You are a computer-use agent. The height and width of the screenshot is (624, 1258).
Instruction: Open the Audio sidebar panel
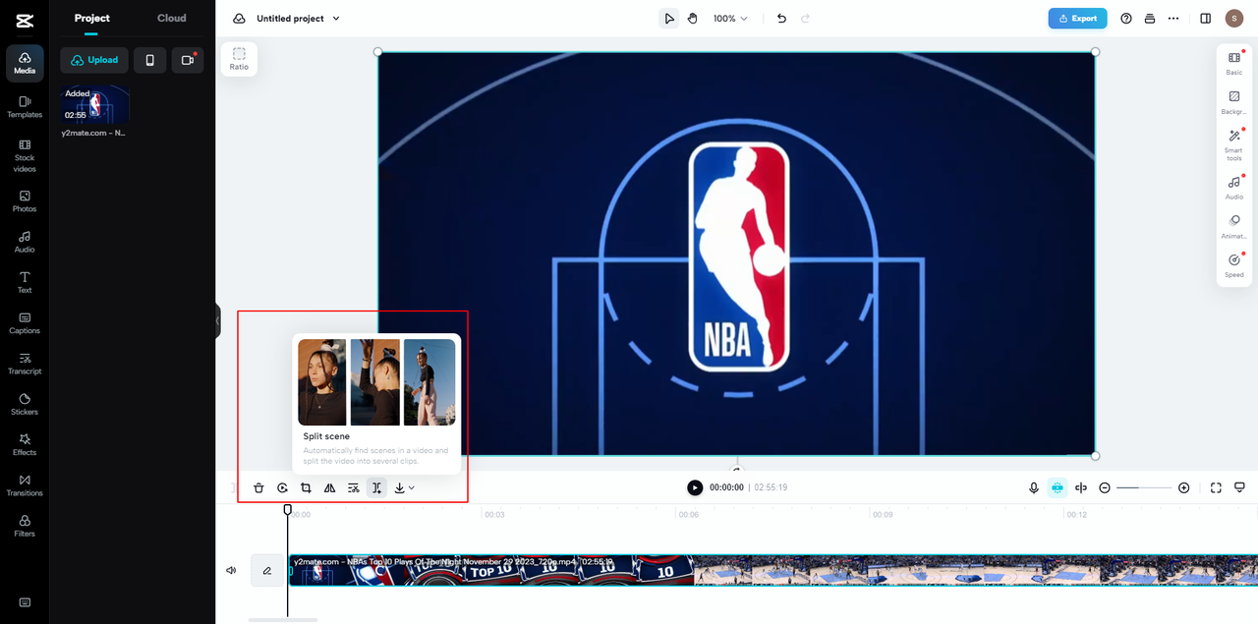[25, 242]
